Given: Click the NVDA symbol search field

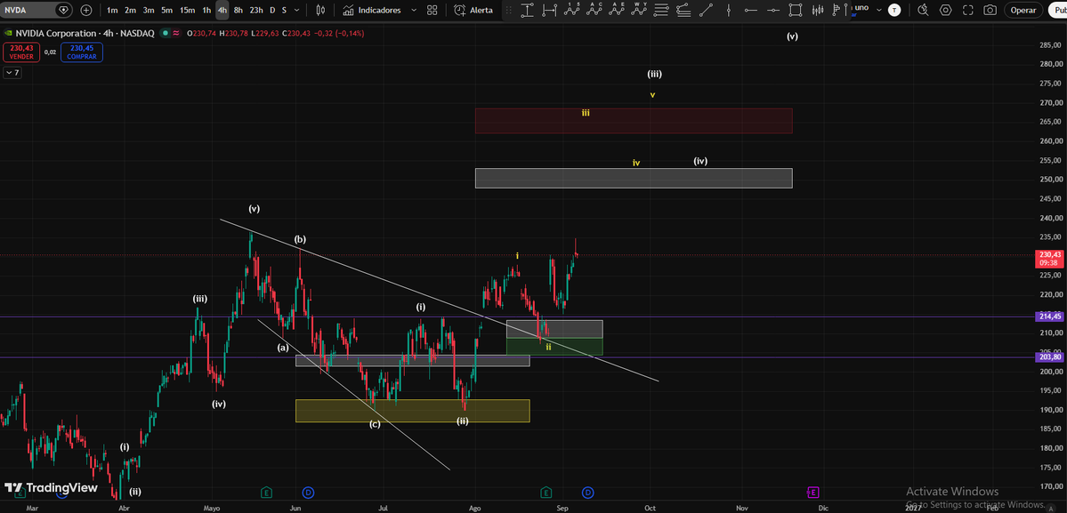Looking at the screenshot, I should pos(37,10).
